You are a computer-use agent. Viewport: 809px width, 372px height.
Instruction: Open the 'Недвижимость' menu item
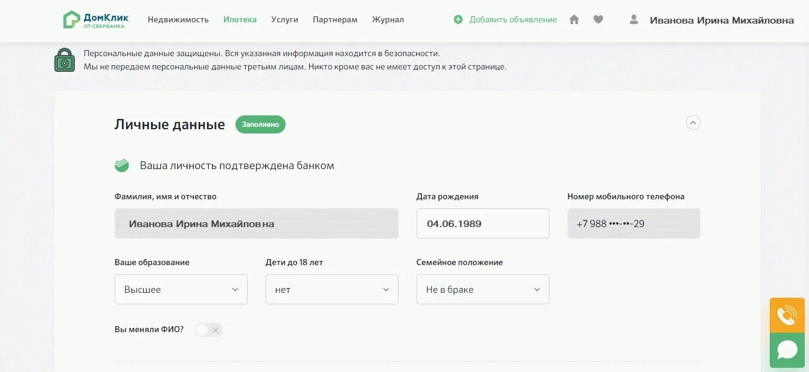[178, 20]
